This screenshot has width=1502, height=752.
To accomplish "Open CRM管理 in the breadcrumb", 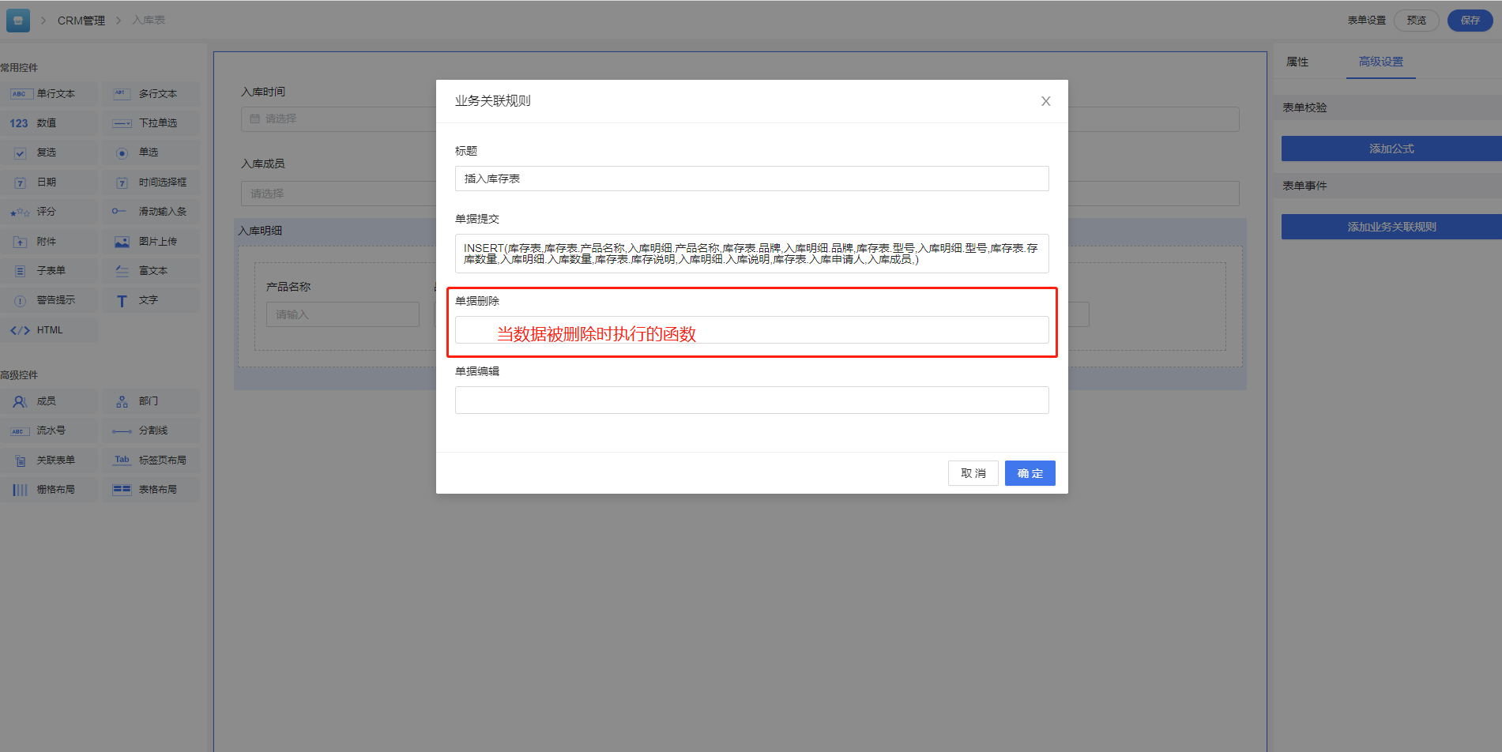I will pyautogui.click(x=81, y=21).
